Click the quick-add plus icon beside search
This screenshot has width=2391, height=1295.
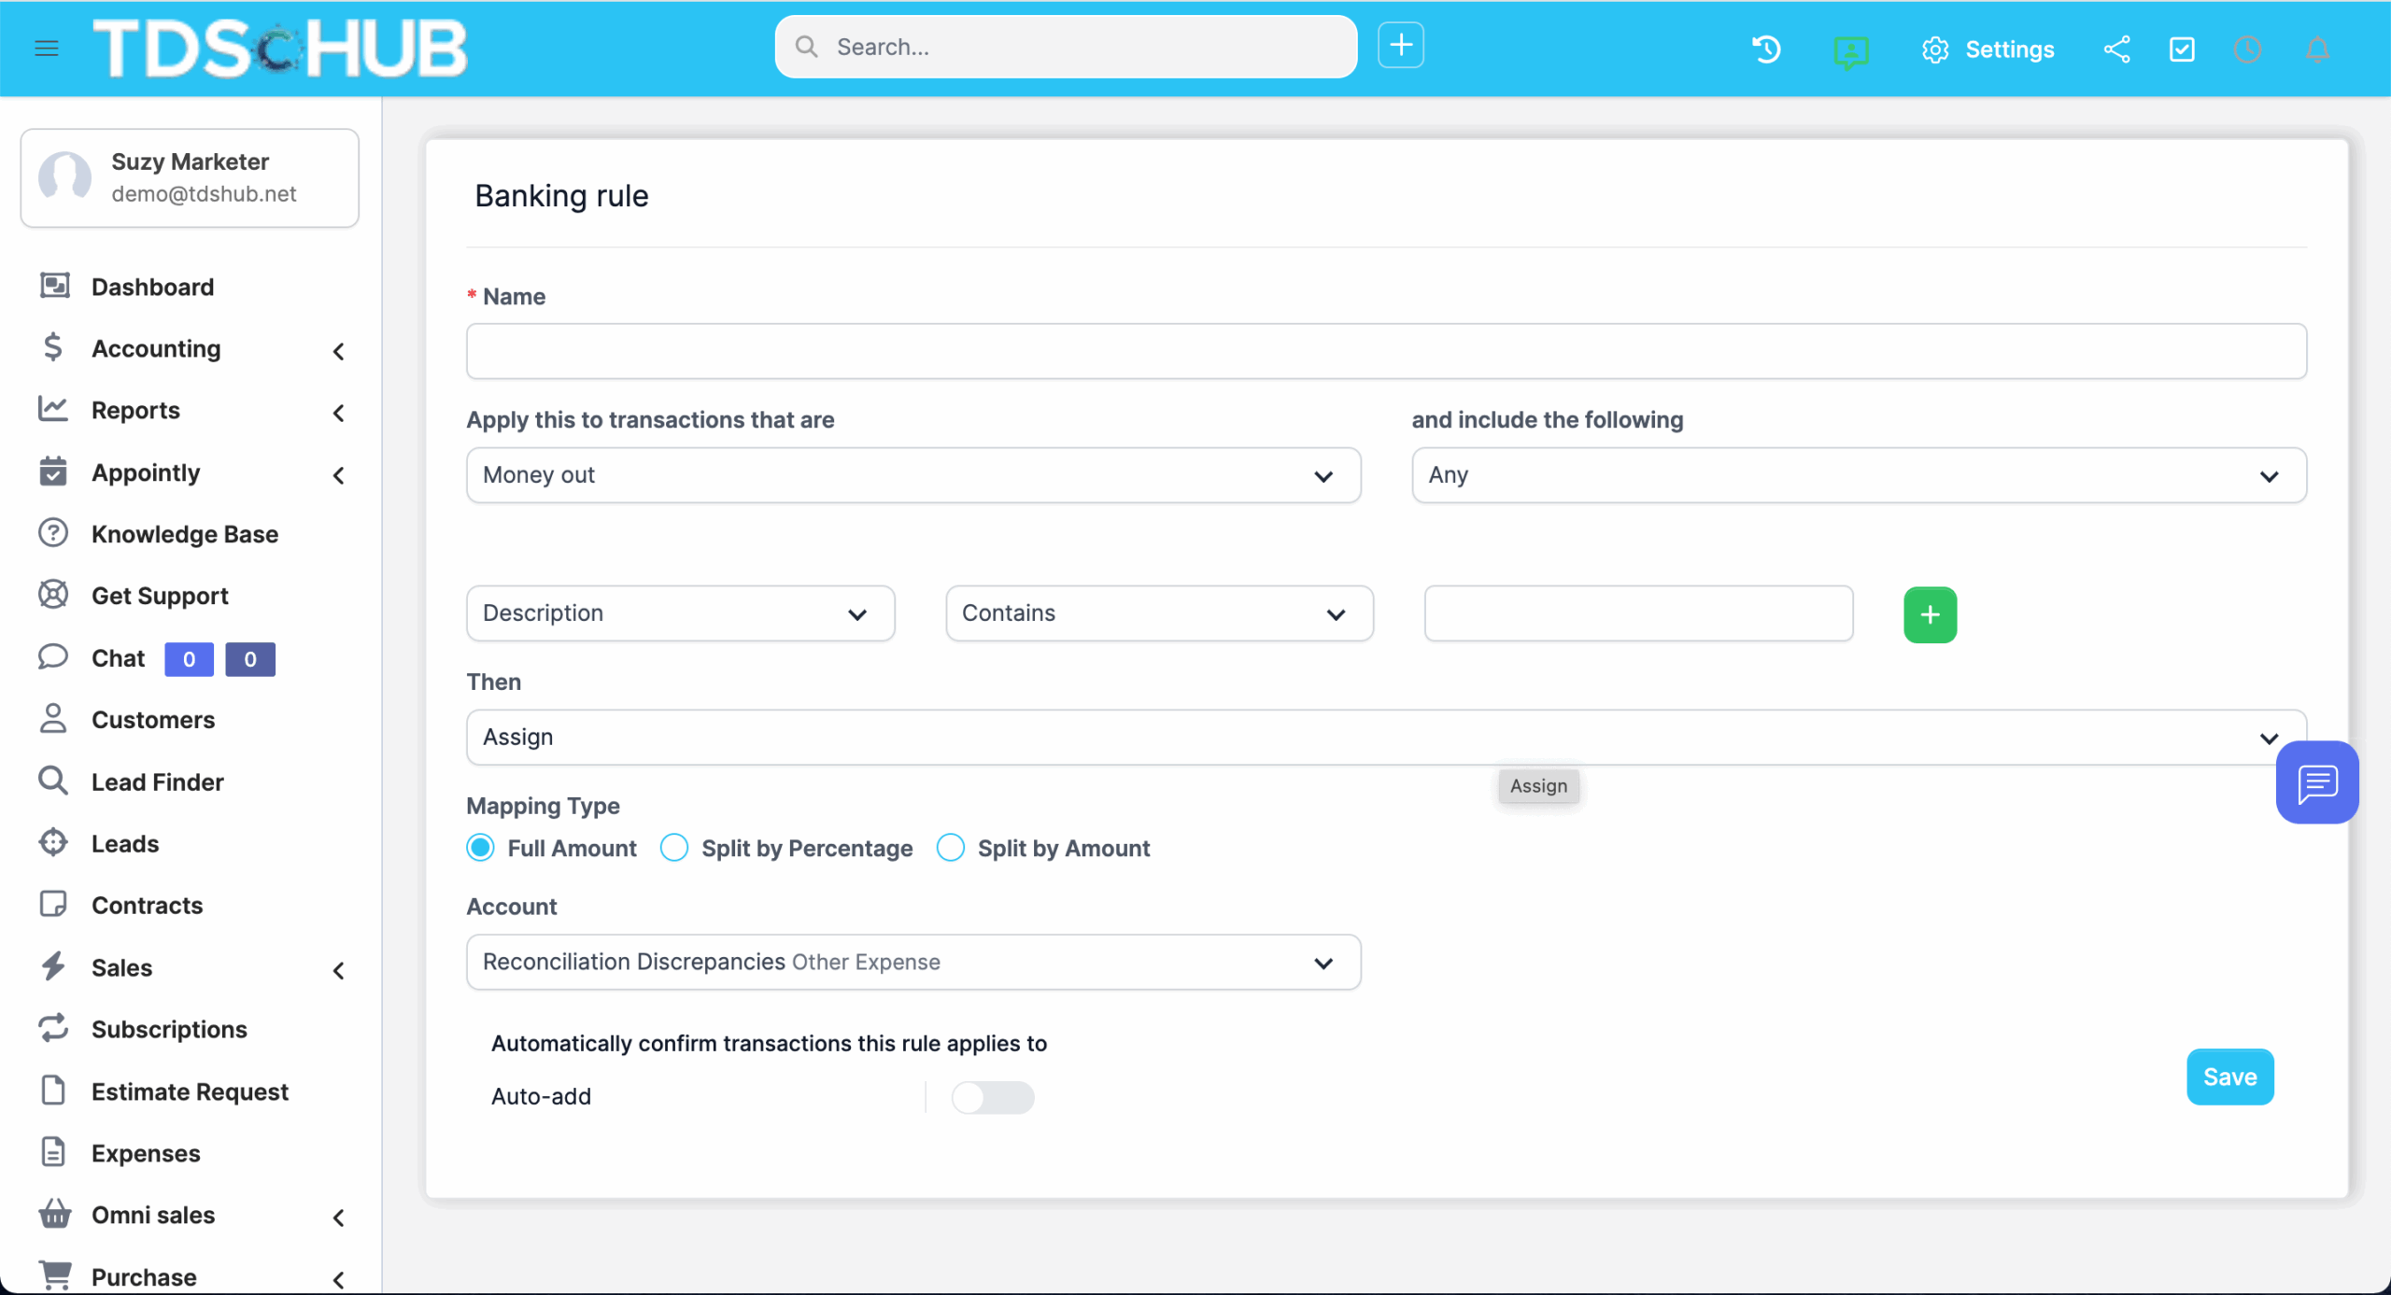[1401, 45]
